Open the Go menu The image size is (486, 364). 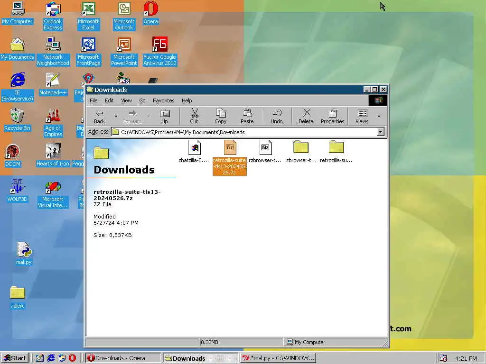[142, 100]
